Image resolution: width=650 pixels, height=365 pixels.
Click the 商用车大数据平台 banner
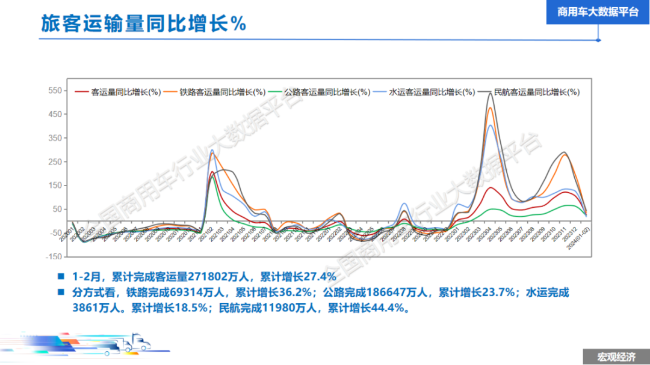coord(598,12)
